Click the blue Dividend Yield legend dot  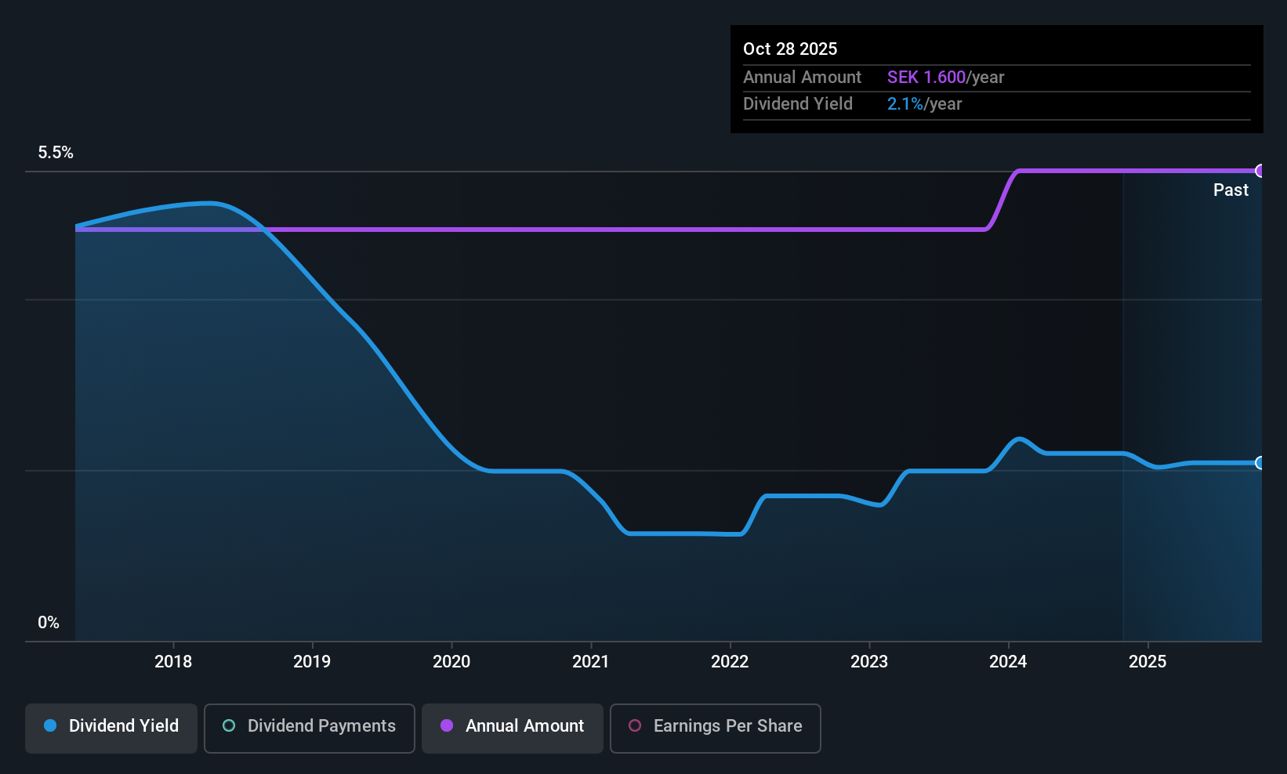coord(50,726)
